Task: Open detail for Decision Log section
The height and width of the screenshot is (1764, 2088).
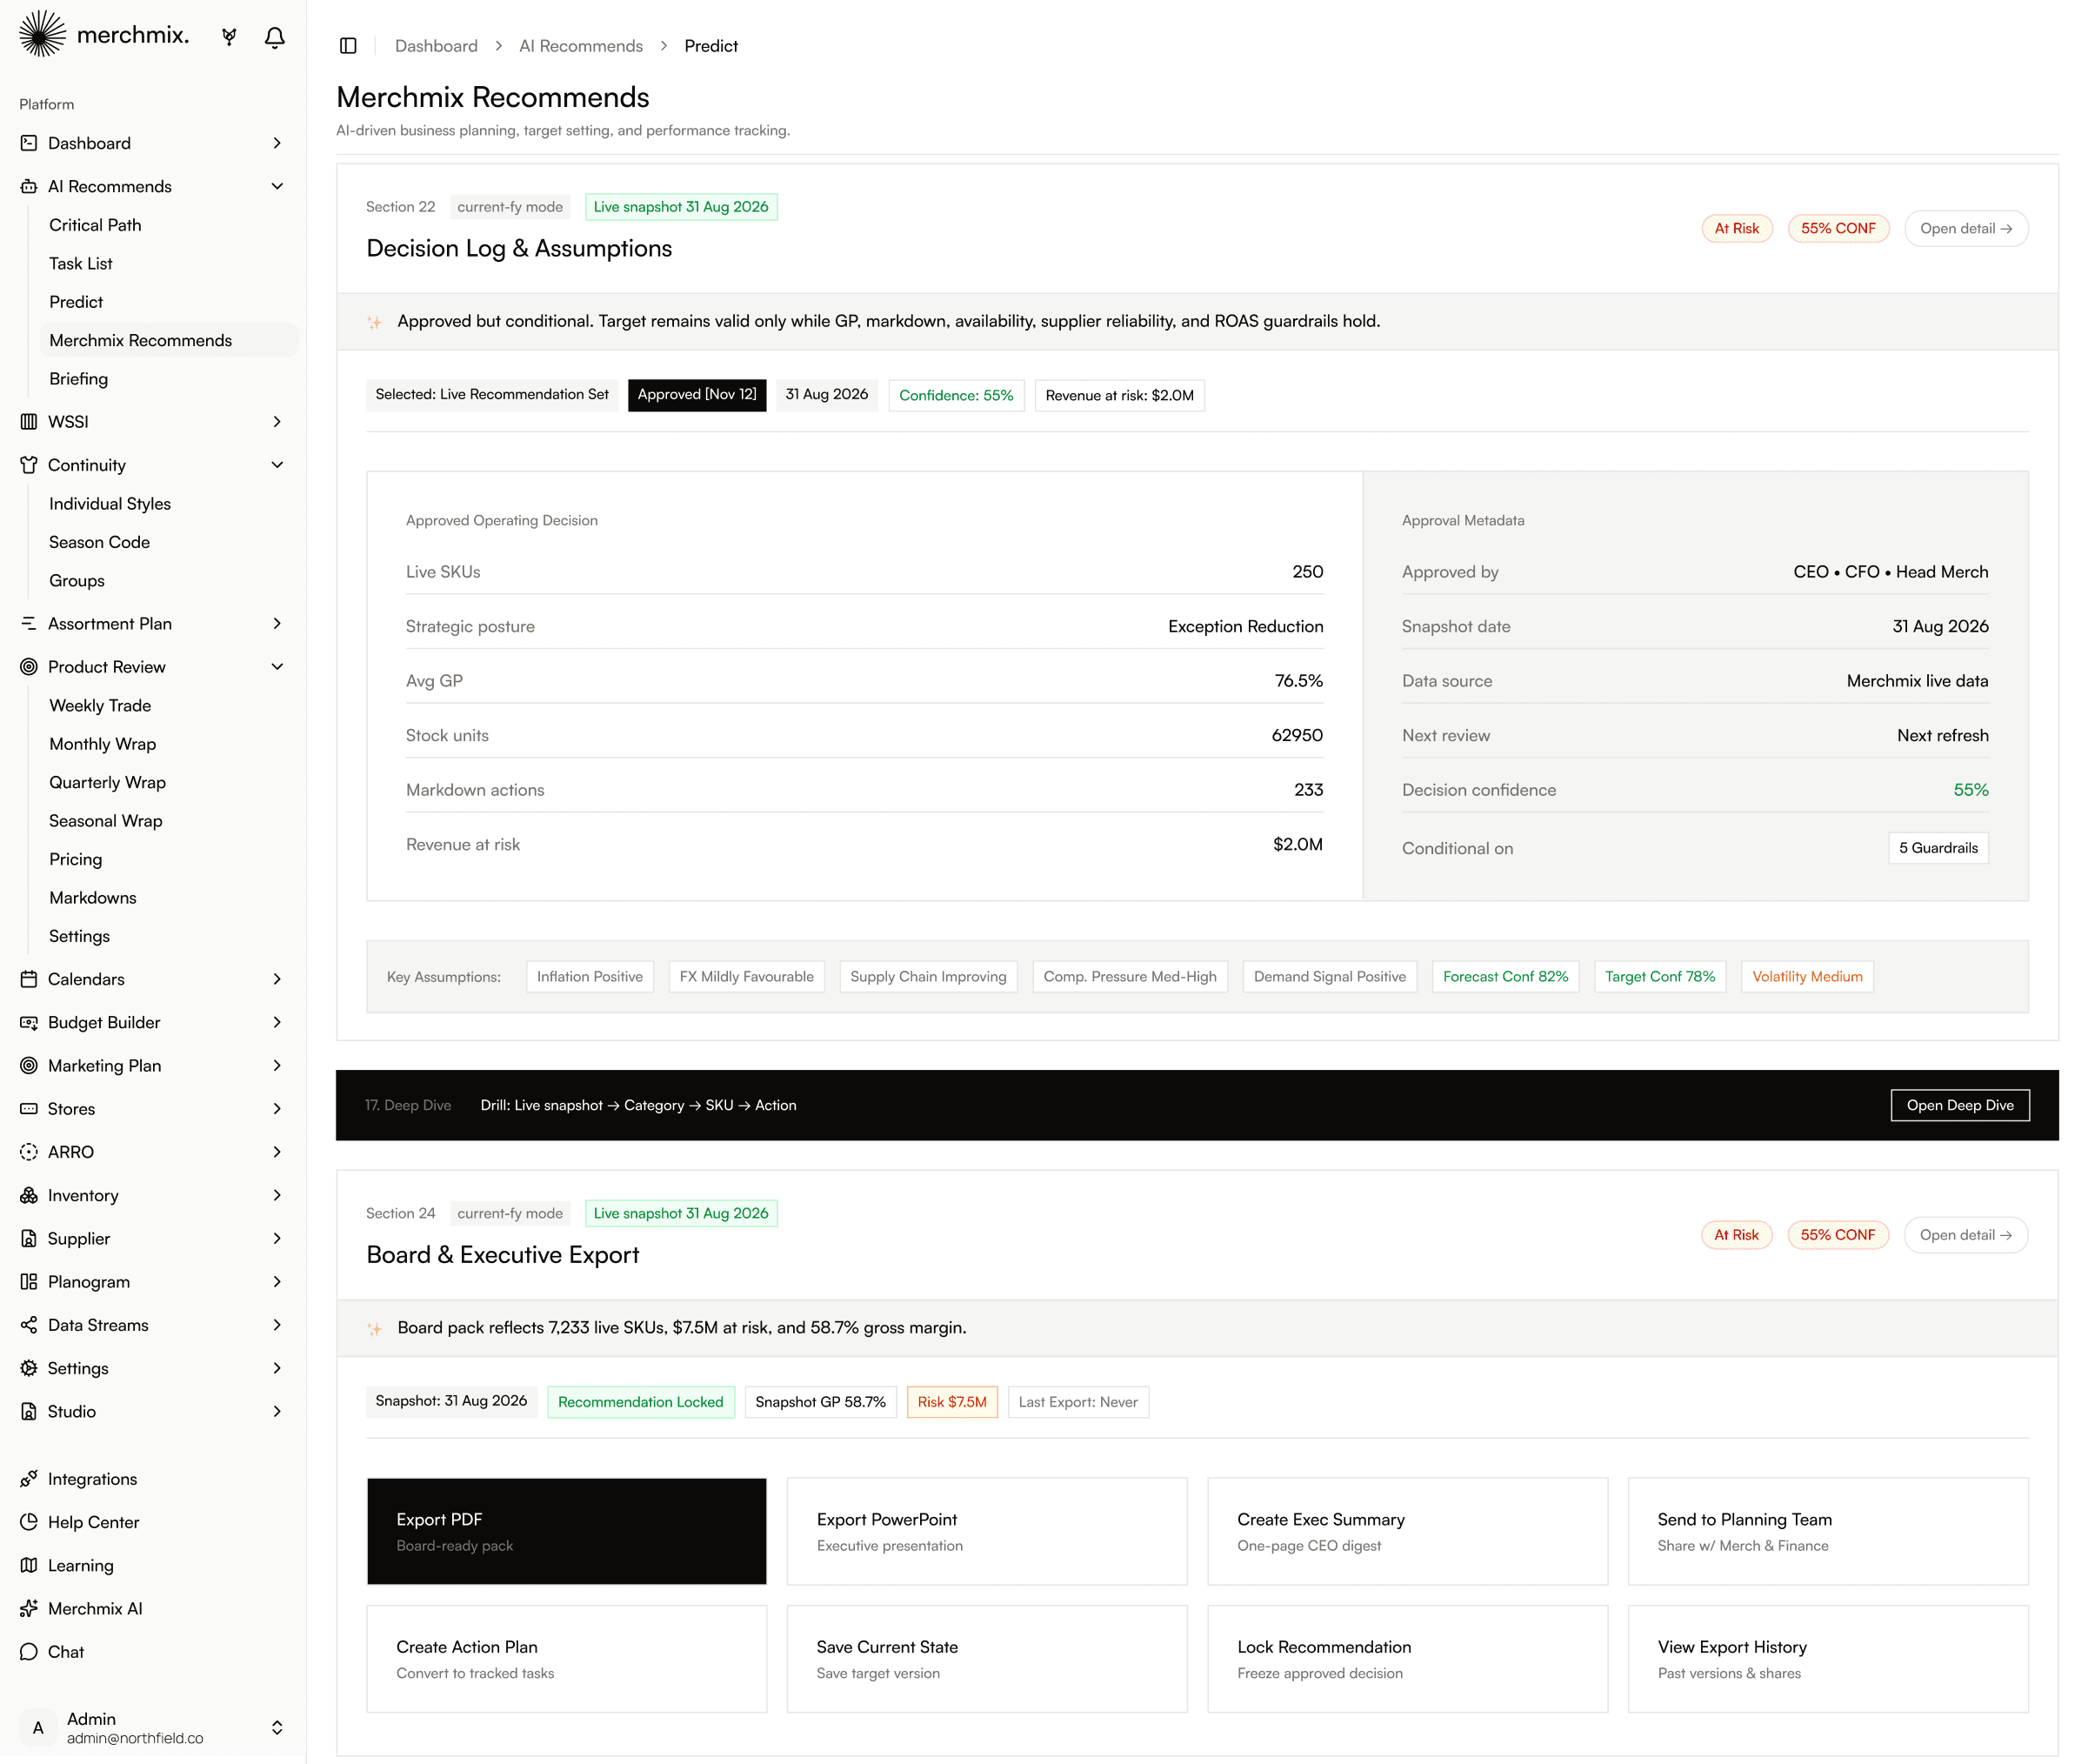Action: tap(1965, 229)
